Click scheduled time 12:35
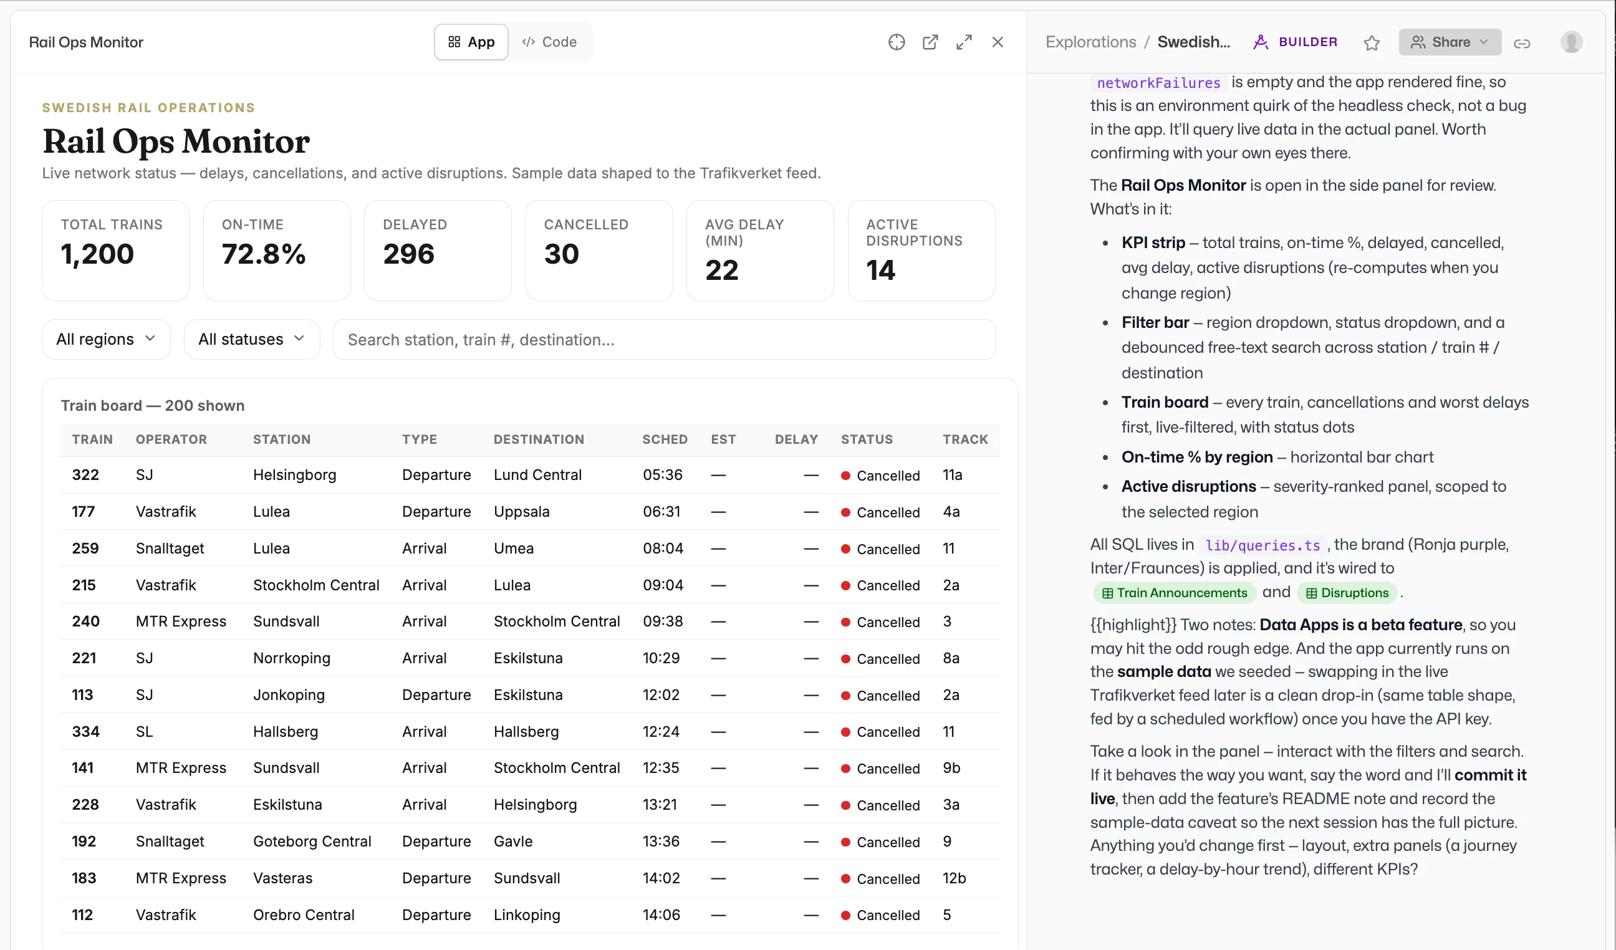 661,768
